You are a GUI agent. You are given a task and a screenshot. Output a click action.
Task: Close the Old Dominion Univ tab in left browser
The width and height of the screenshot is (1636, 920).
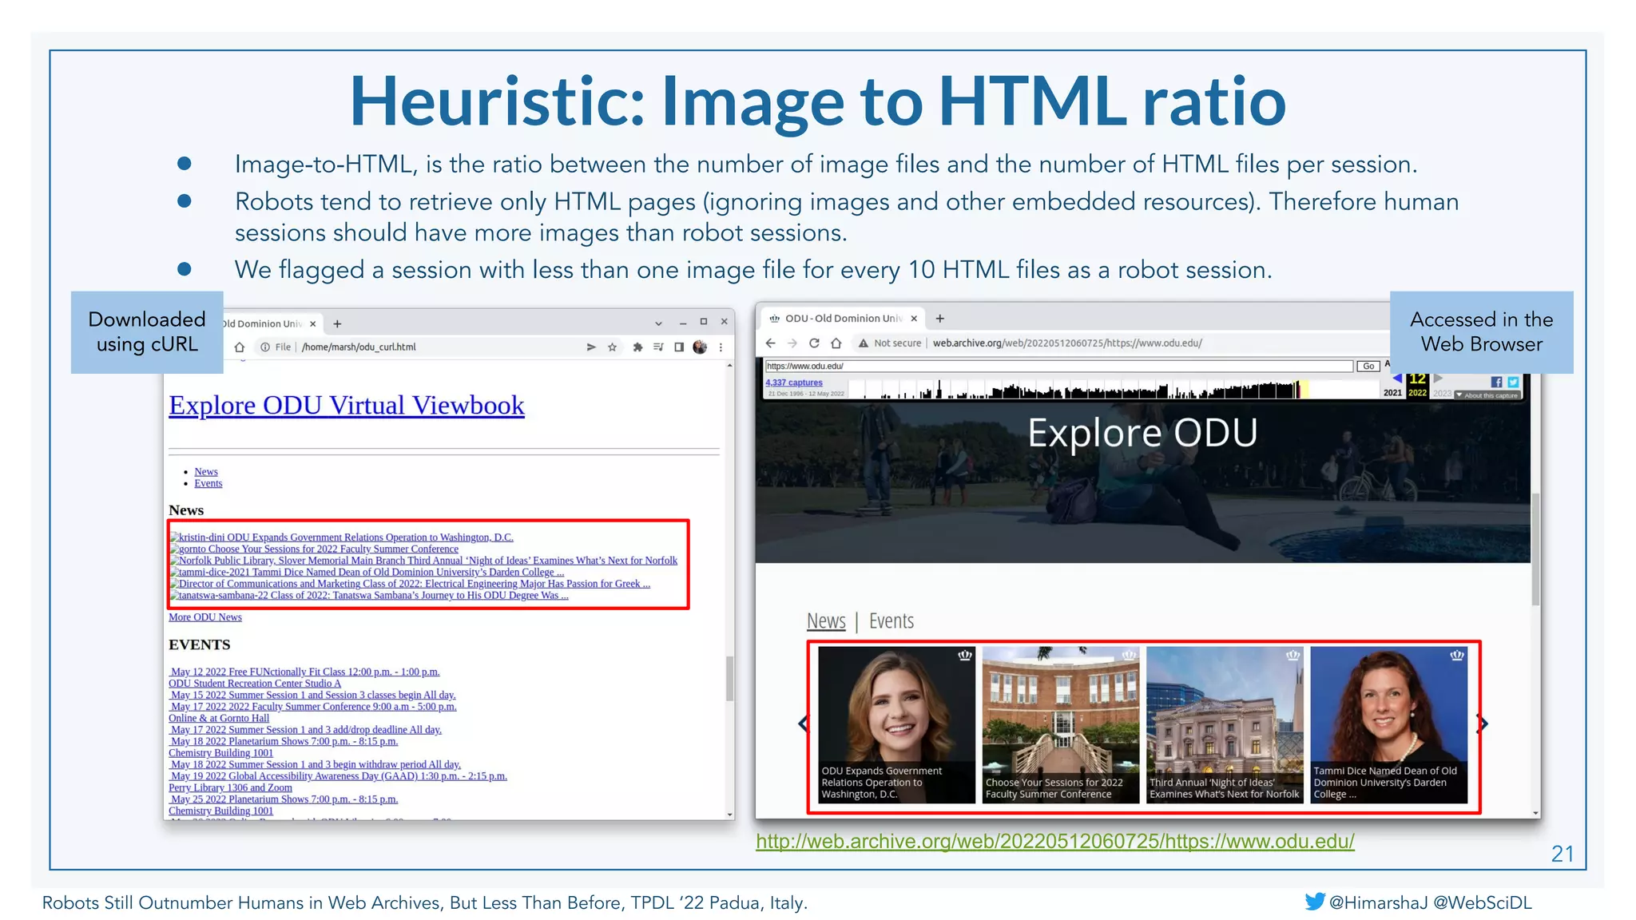click(x=313, y=323)
